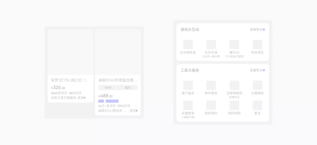Click the wider purple tag under ¥488.00
317x145 pixels.
tap(112, 101)
